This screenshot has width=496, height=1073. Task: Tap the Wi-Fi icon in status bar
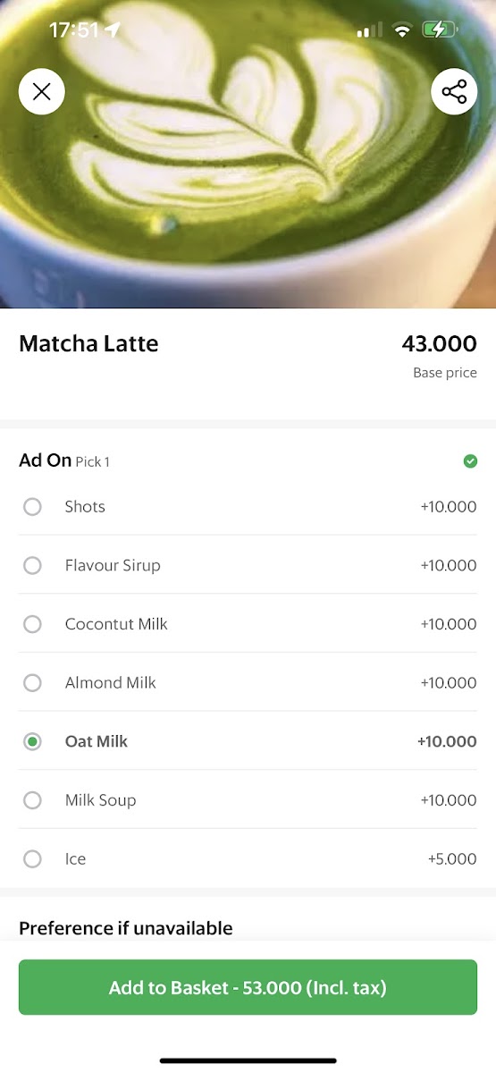(x=402, y=30)
